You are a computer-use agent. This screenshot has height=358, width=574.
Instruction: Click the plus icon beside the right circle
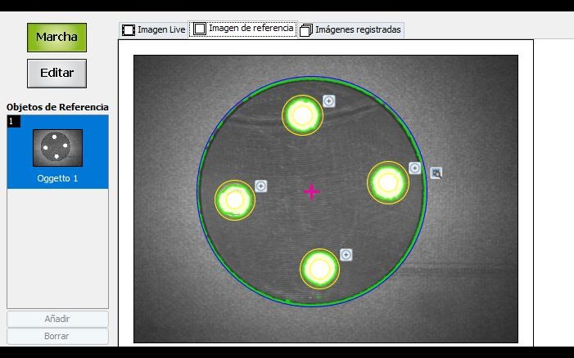[x=414, y=168]
